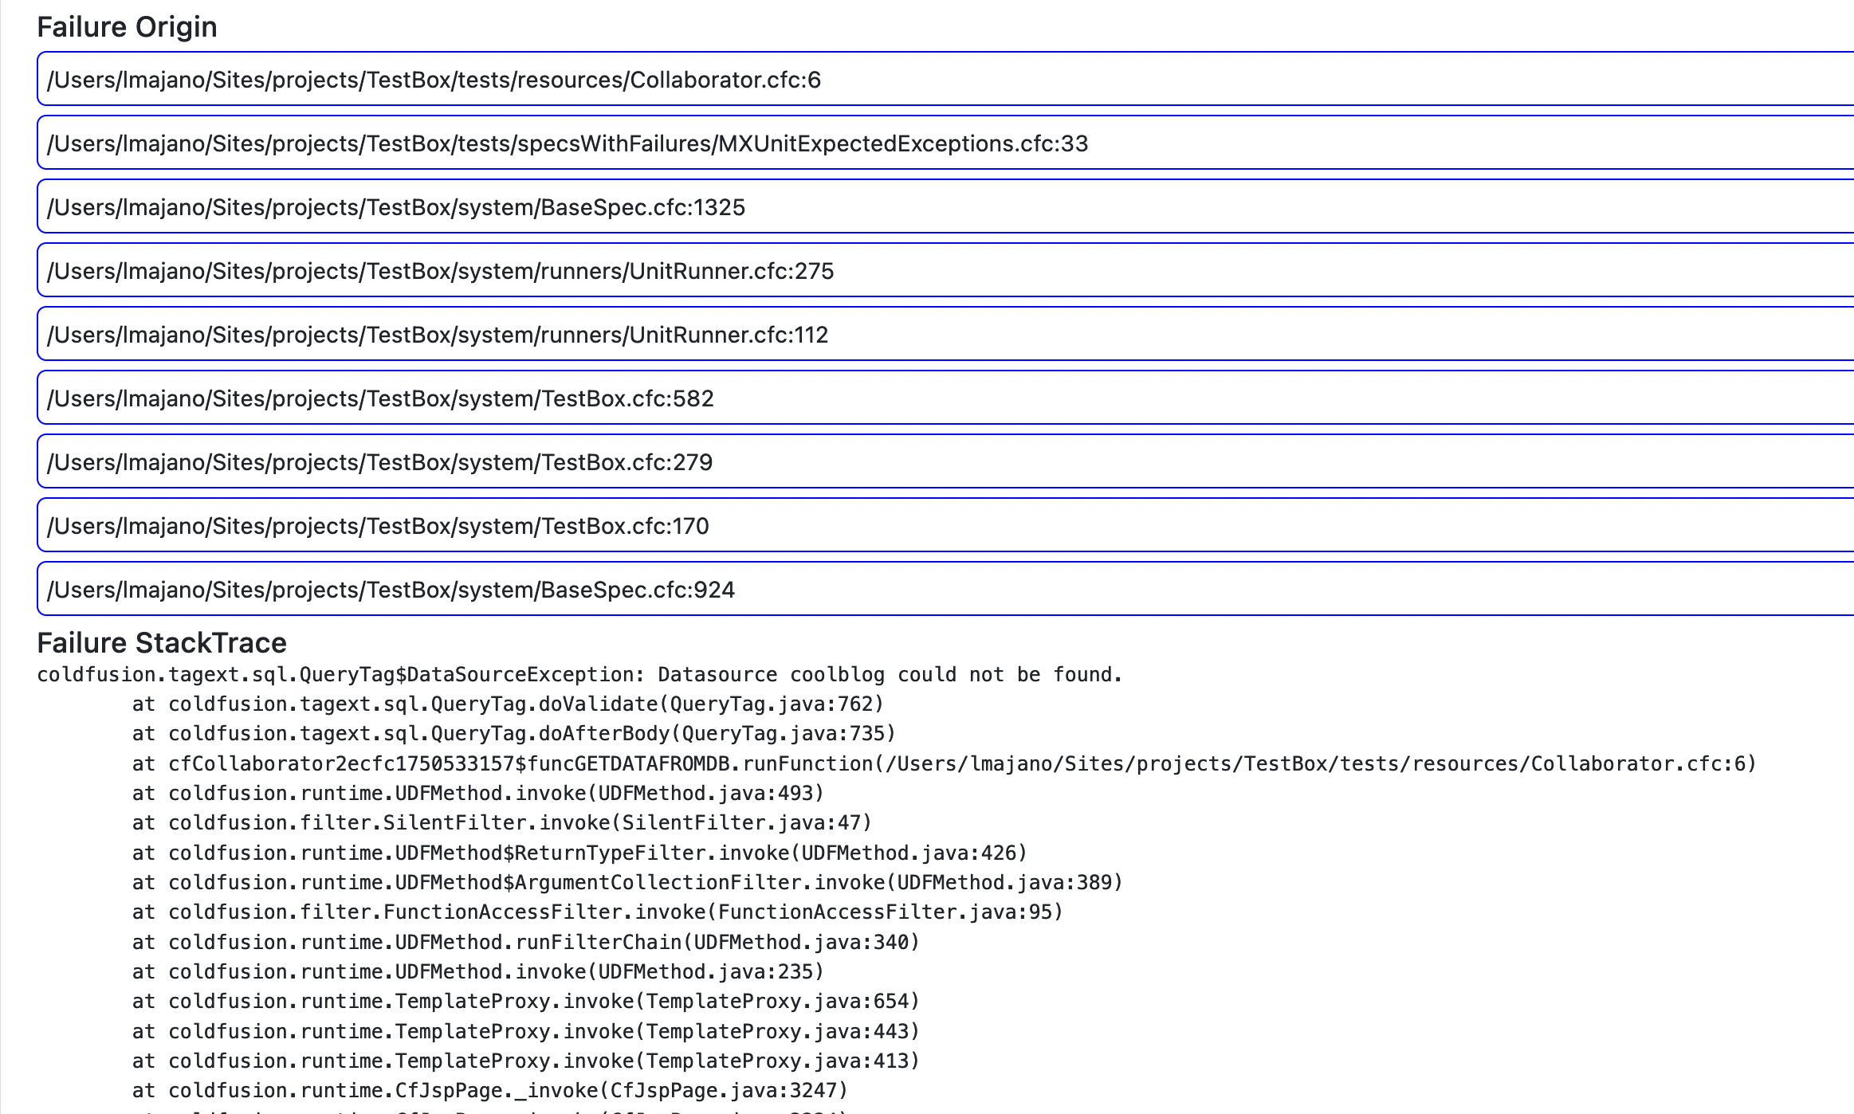The image size is (1854, 1114).
Task: Click the UnitRunner.cfc:275 origin entry
Action: click(440, 271)
